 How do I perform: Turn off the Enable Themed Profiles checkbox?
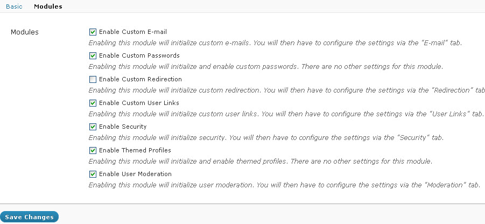pyautogui.click(x=93, y=150)
